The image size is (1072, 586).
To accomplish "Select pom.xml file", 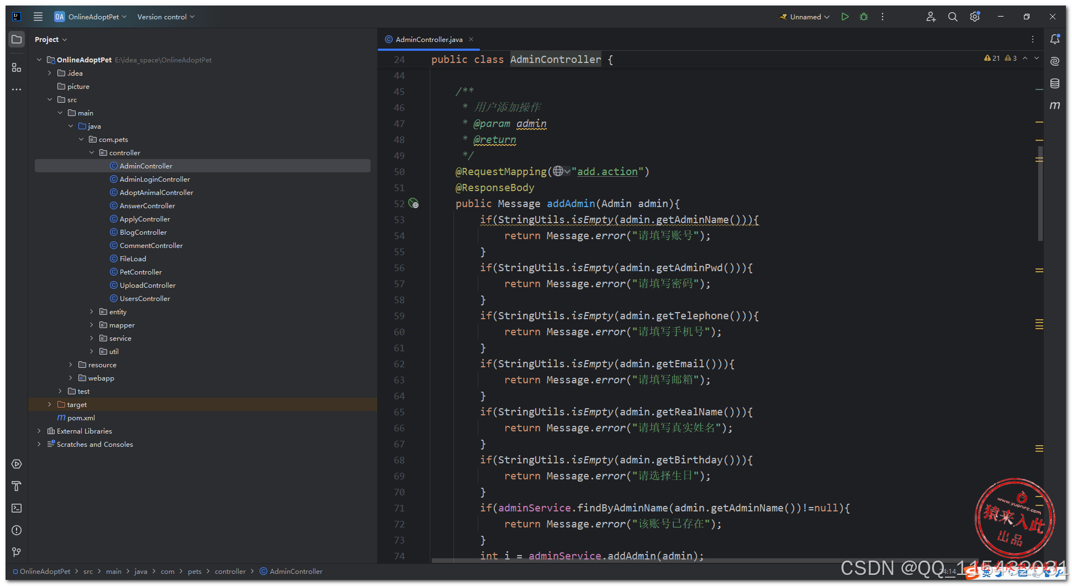I will tap(81, 418).
